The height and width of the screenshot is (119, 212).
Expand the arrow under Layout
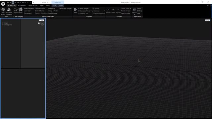(134, 14)
